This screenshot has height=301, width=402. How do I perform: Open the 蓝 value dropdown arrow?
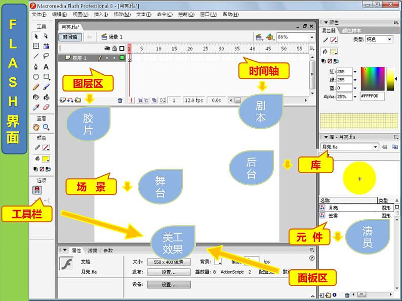pyautogui.click(x=355, y=88)
